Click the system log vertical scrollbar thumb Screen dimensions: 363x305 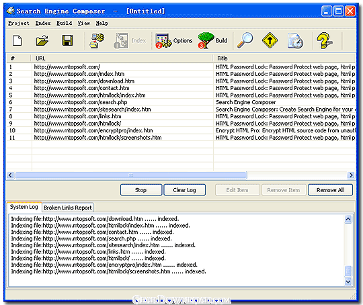click(x=348, y=271)
